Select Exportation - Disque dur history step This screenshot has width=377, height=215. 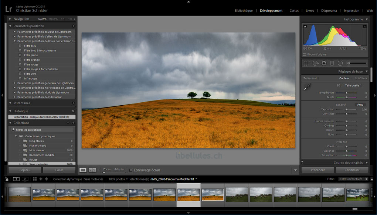pyautogui.click(x=42, y=117)
